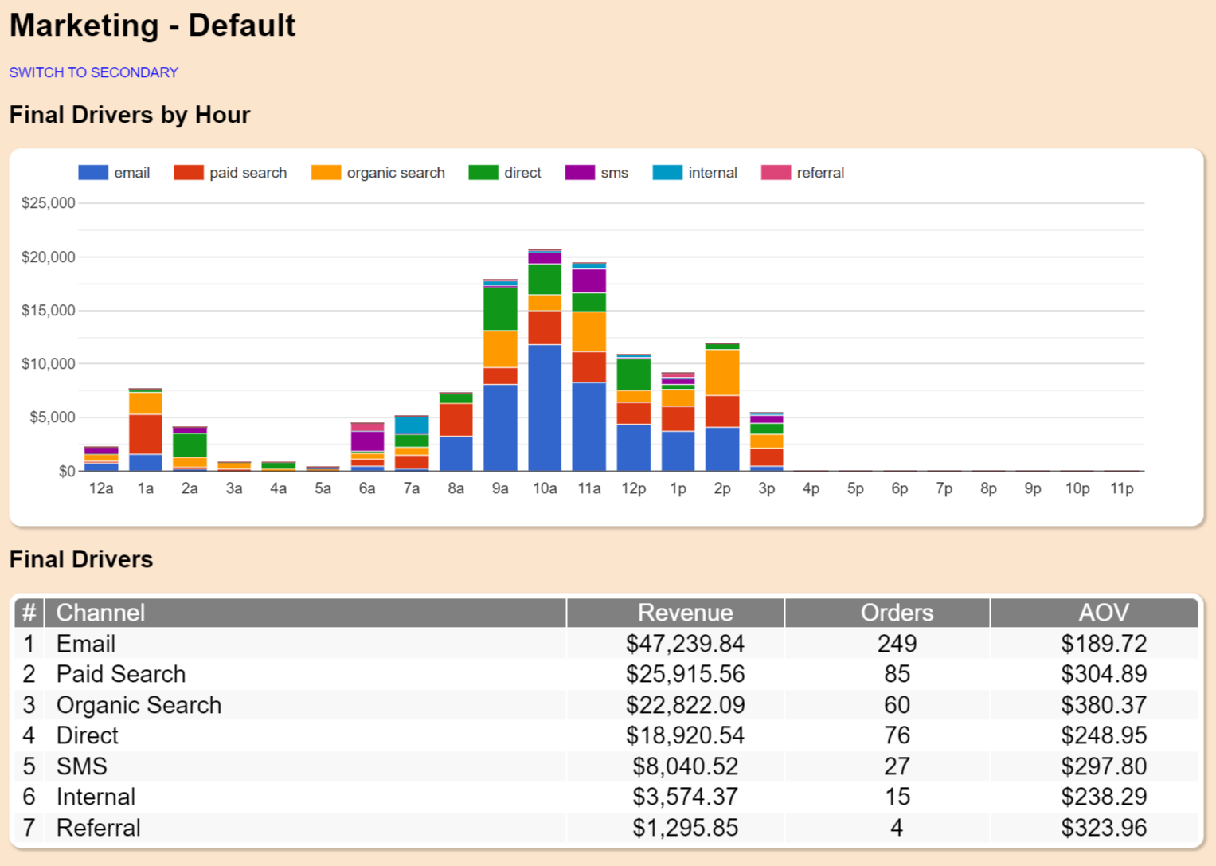Click the 'referral' legend label
Image resolution: width=1216 pixels, height=866 pixels.
point(820,173)
